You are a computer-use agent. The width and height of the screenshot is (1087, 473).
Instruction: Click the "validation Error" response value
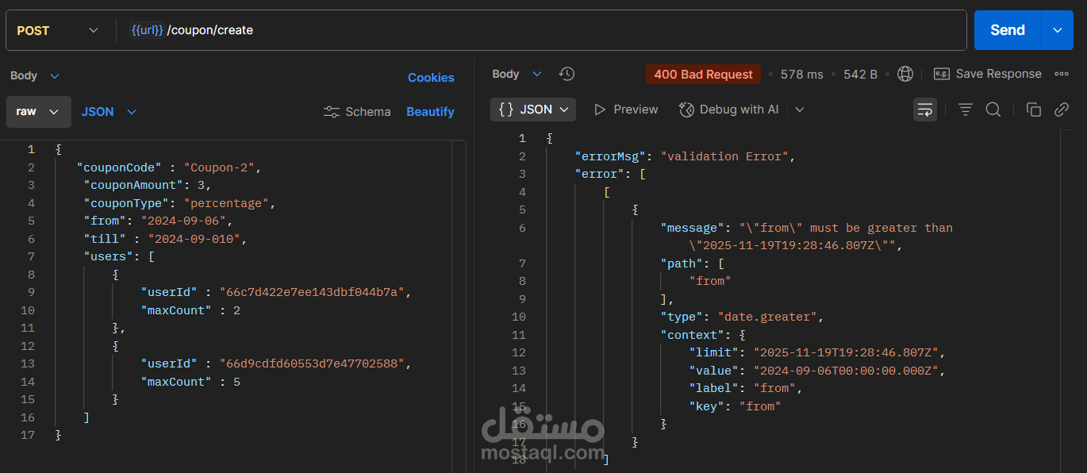pyautogui.click(x=724, y=156)
